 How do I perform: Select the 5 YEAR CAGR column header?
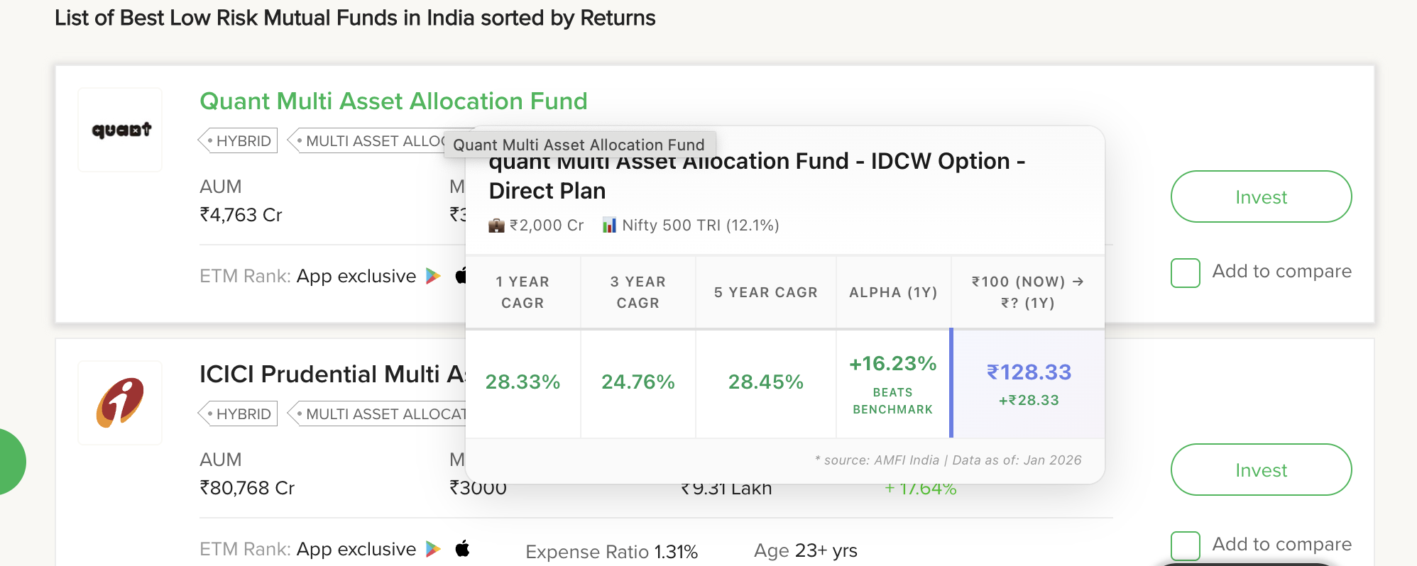(765, 292)
